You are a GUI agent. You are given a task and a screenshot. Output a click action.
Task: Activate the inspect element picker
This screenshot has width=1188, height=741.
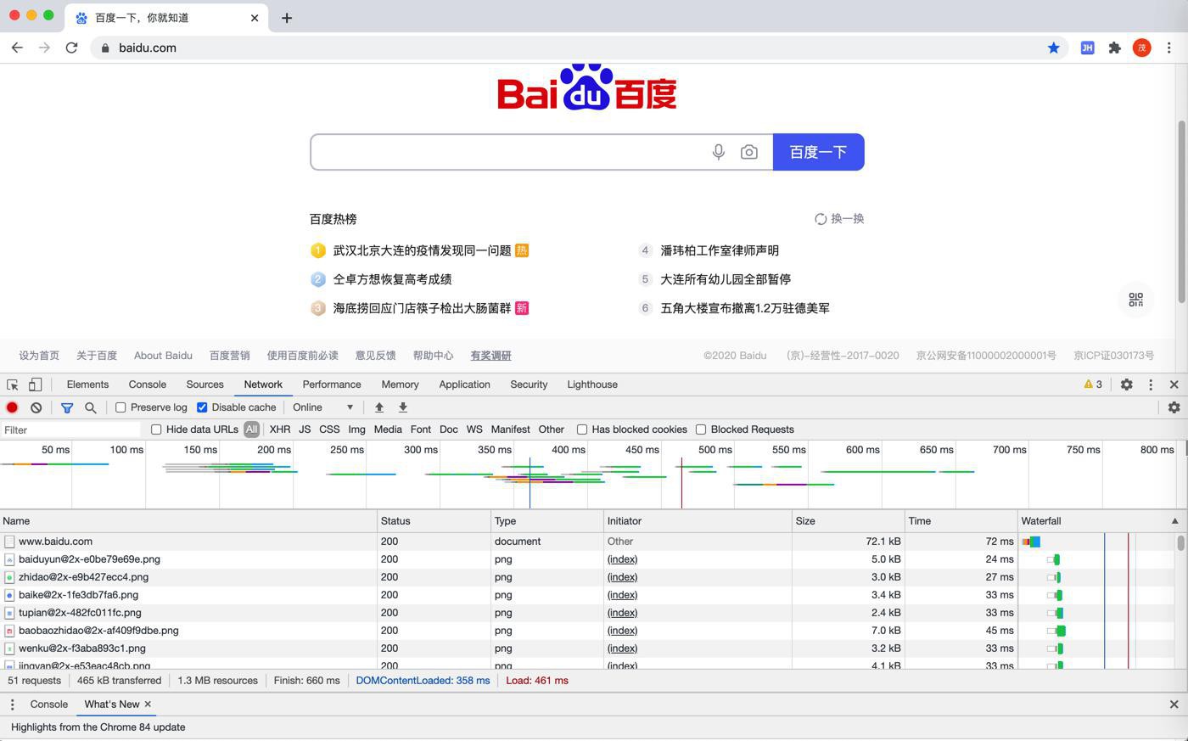[x=13, y=385]
